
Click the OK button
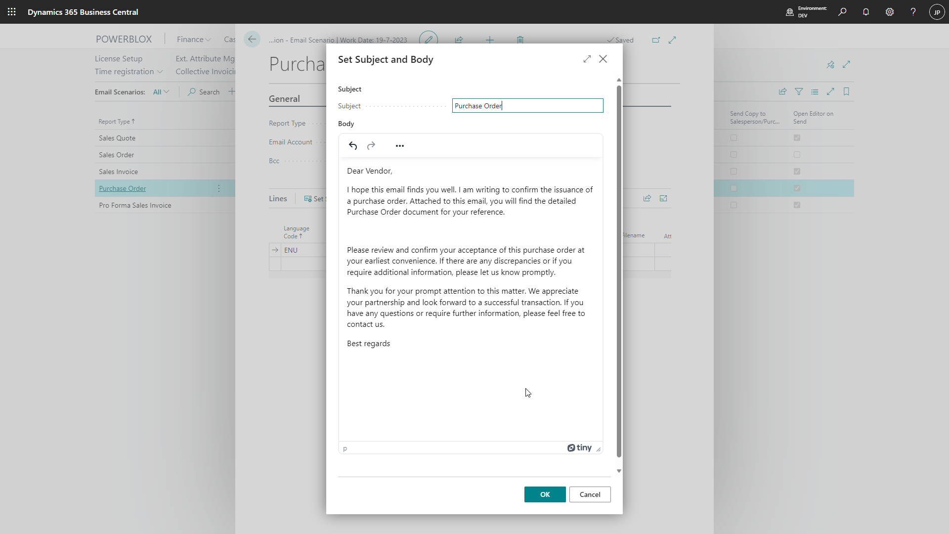coord(545,494)
